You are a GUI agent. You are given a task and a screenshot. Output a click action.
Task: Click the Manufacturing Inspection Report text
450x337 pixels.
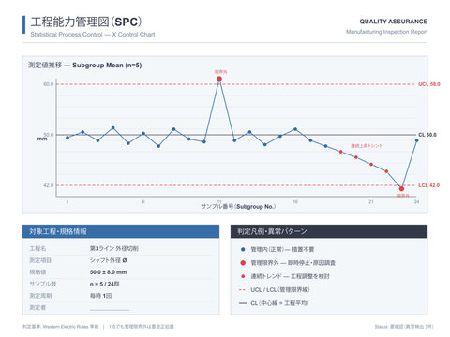pyautogui.click(x=386, y=32)
